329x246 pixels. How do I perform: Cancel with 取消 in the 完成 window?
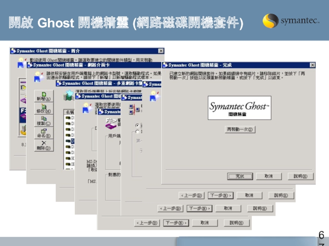pyautogui.click(x=269, y=176)
